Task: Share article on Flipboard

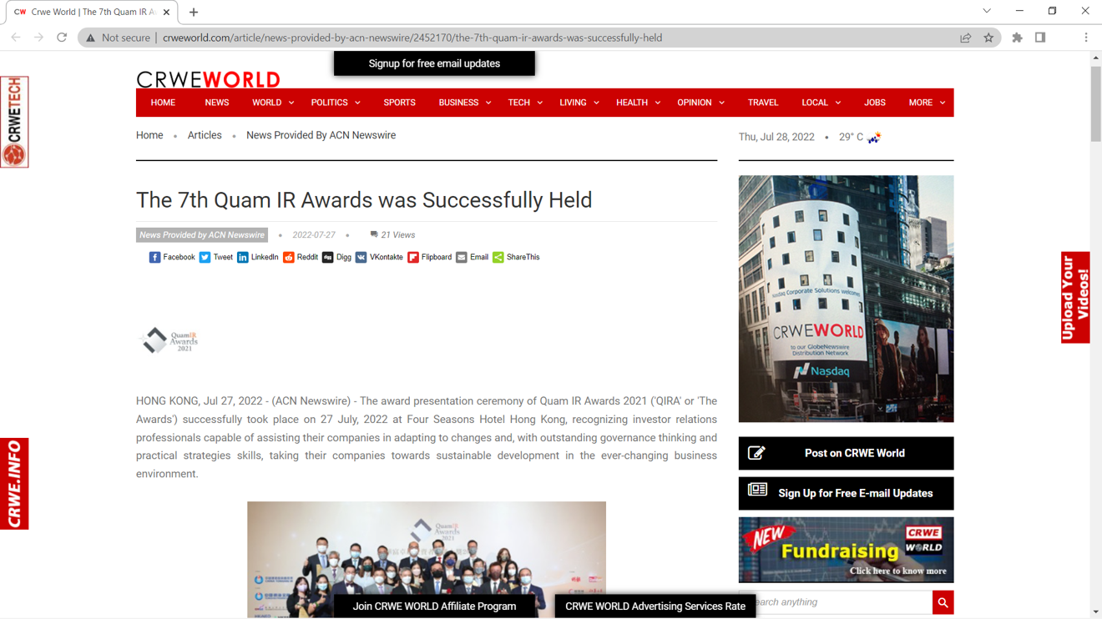Action: pyautogui.click(x=429, y=258)
